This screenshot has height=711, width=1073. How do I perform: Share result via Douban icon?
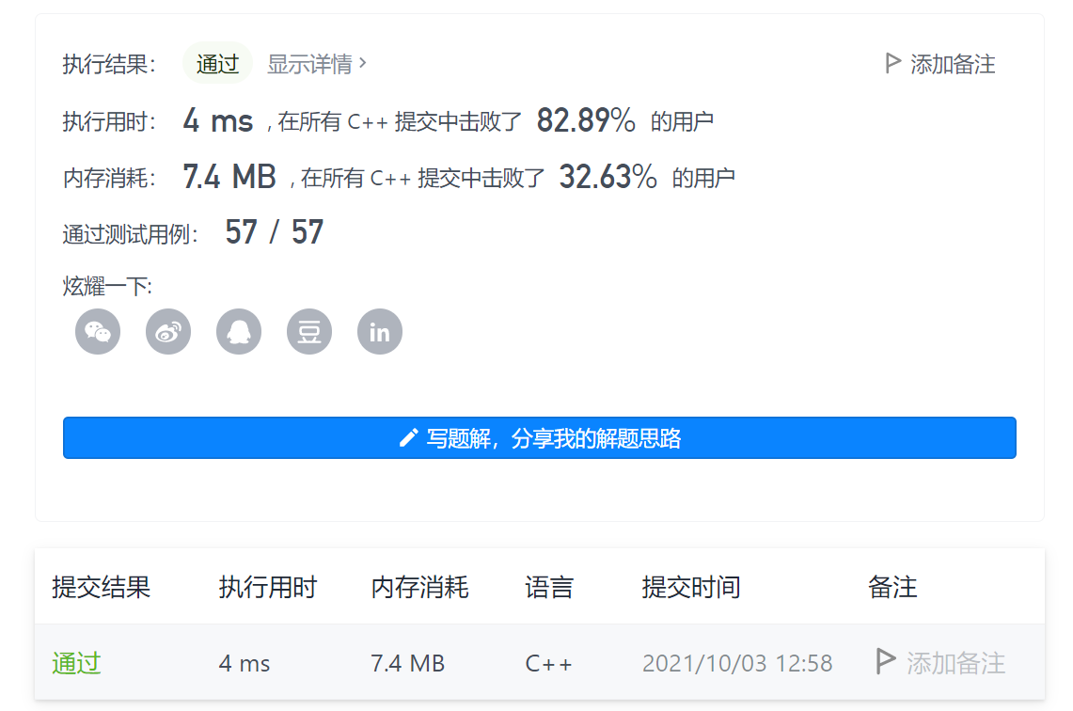309,332
